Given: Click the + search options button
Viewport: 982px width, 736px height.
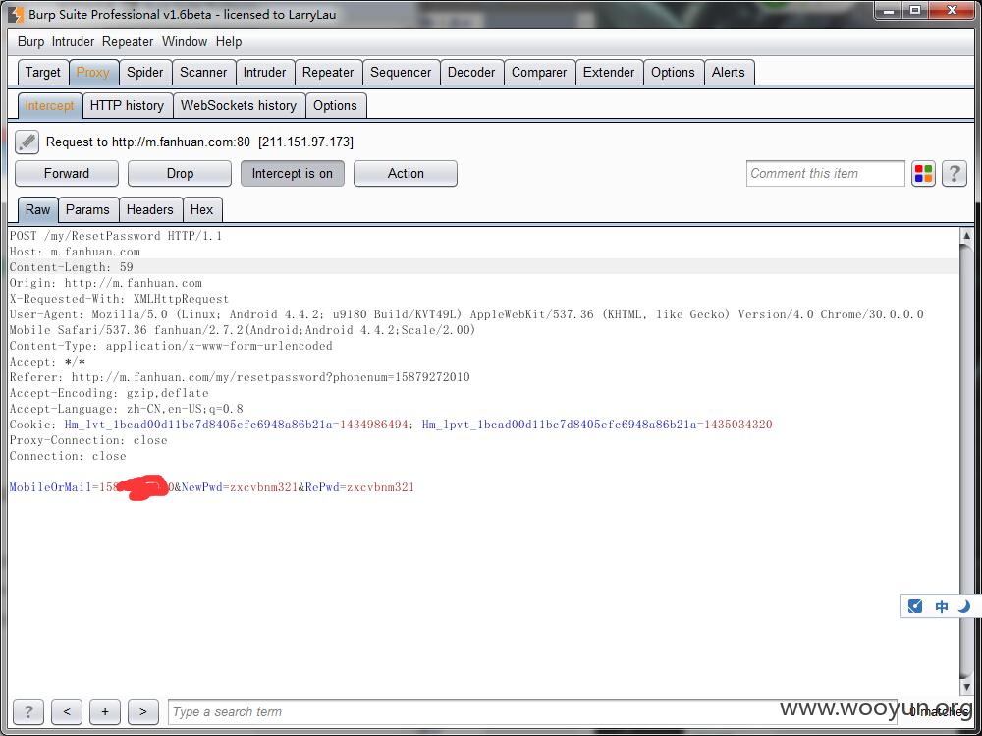Looking at the screenshot, I should [x=105, y=711].
